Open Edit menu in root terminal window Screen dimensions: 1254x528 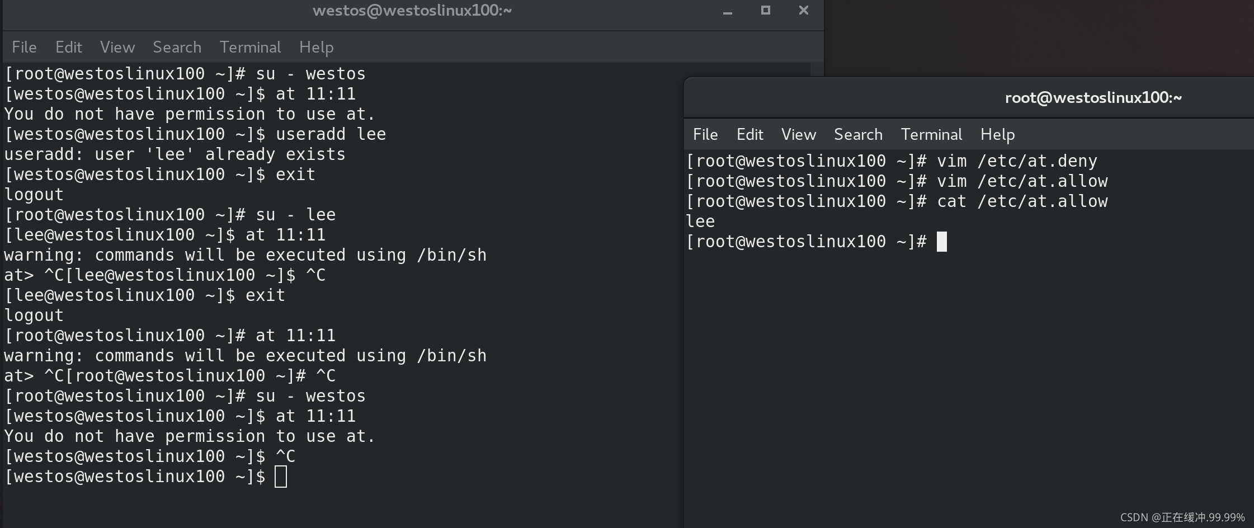point(749,134)
